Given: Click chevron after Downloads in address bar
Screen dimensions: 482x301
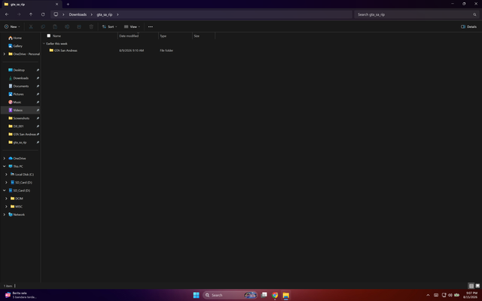Looking at the screenshot, I should pyautogui.click(x=91, y=14).
